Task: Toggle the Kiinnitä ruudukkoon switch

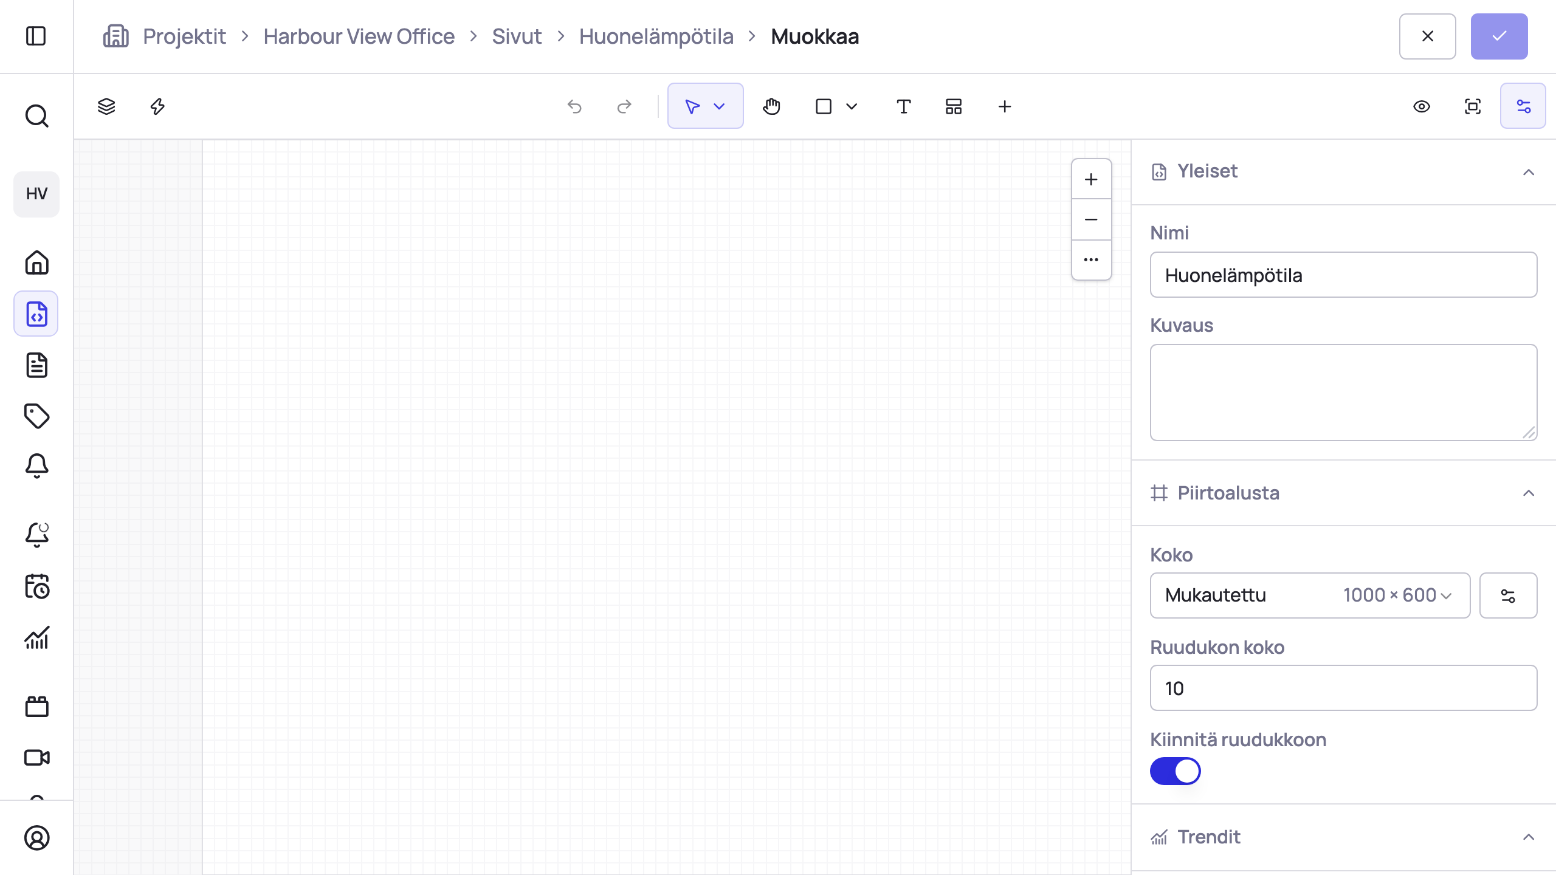Action: (1175, 771)
